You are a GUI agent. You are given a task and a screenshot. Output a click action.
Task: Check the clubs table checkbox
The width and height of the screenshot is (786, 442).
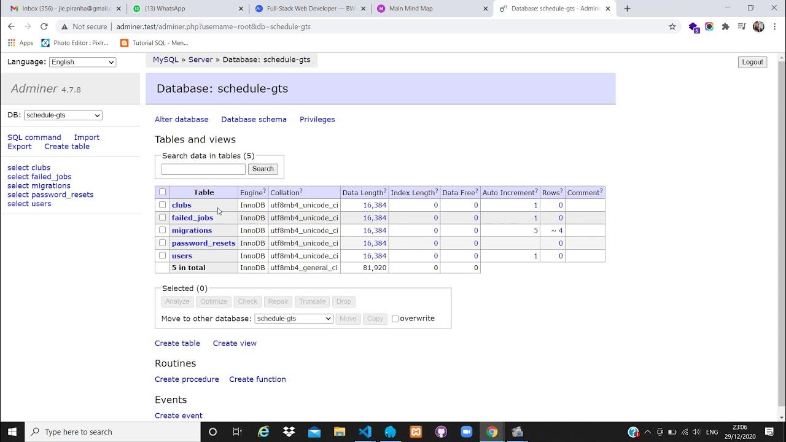(x=162, y=205)
